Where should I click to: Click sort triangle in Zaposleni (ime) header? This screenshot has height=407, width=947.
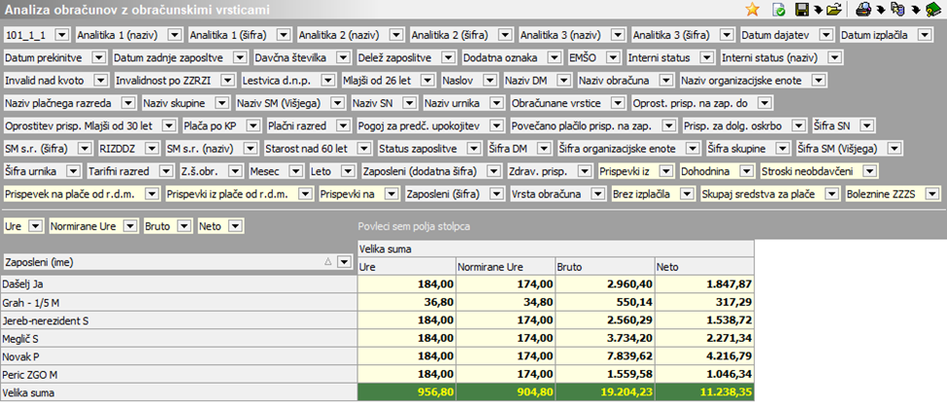[327, 262]
